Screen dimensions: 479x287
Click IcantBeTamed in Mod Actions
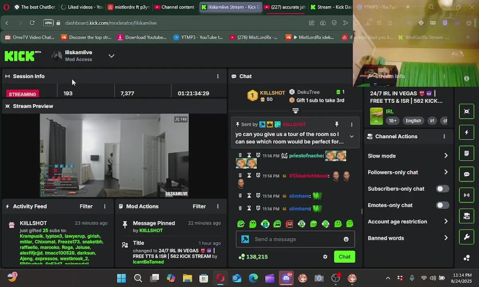click(148, 262)
